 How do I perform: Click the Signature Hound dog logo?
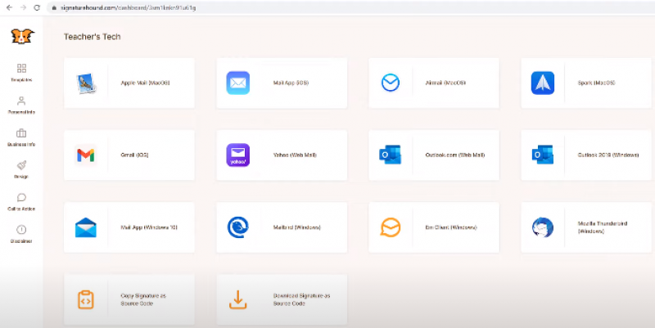[22, 36]
